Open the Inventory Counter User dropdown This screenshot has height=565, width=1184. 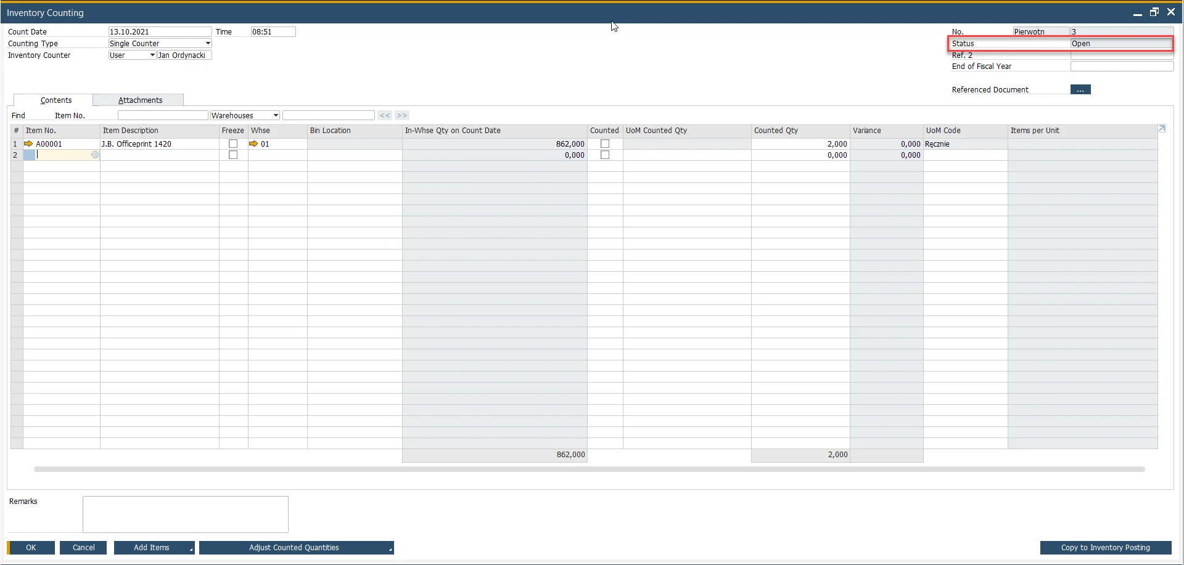point(152,55)
